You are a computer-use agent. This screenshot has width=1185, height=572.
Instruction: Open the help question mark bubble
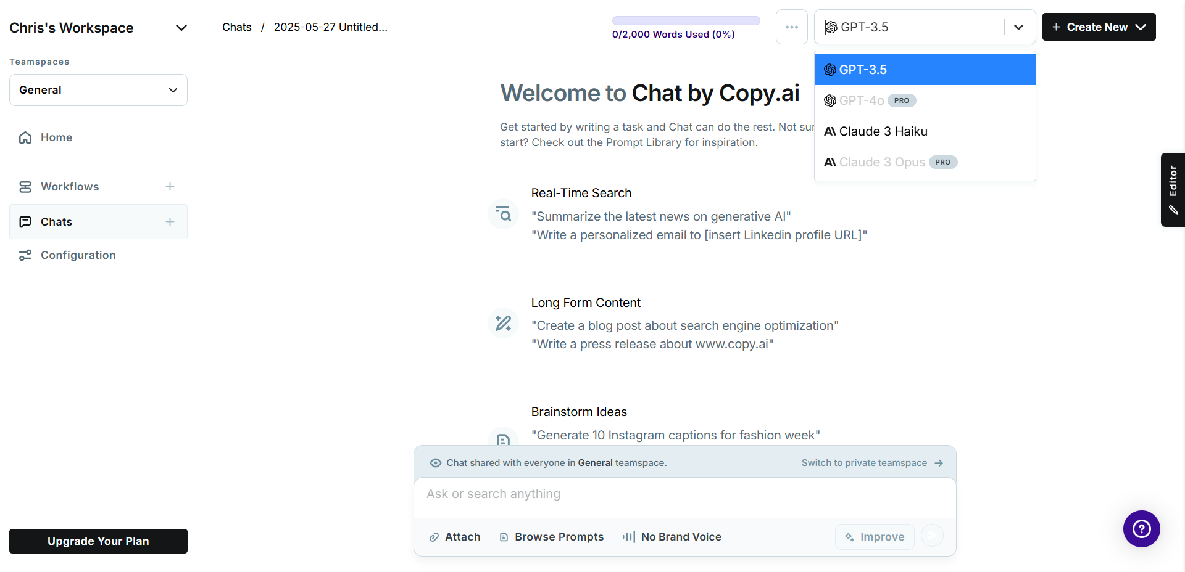[x=1142, y=529]
